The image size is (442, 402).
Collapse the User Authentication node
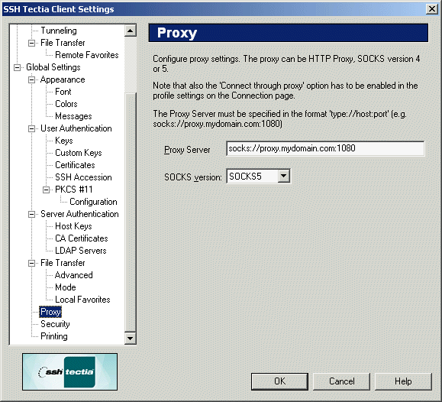pos(32,128)
